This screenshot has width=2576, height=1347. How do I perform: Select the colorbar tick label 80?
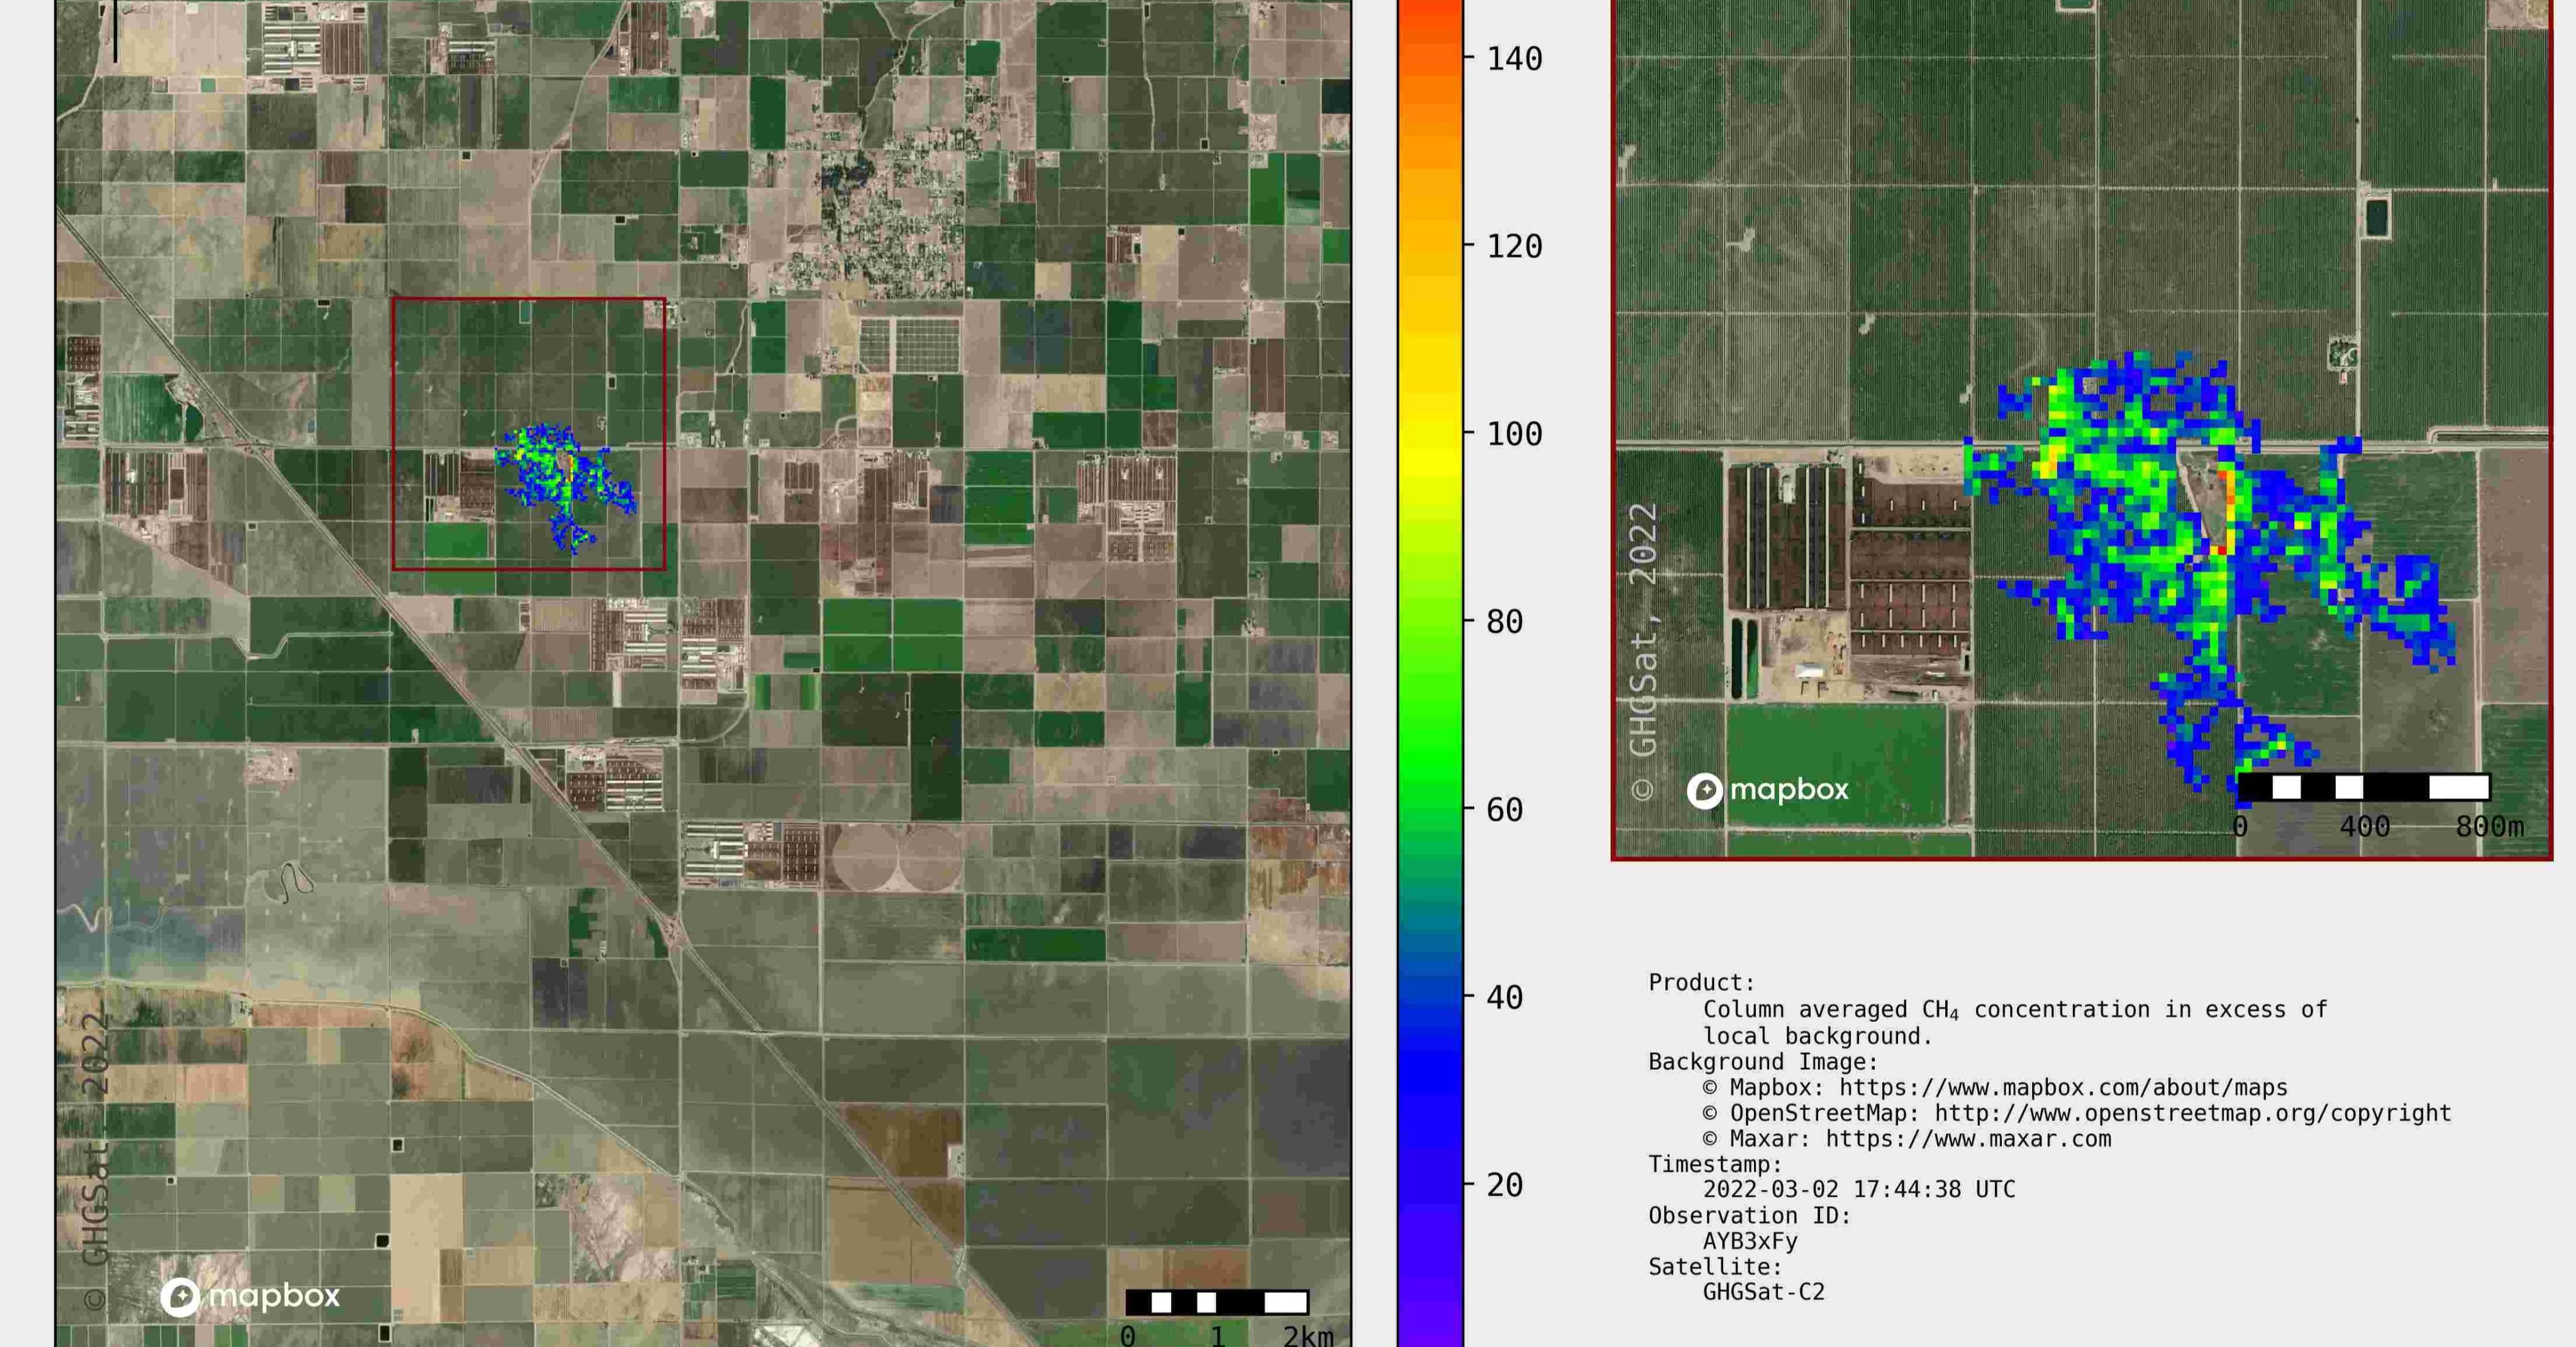pyautogui.click(x=1504, y=622)
